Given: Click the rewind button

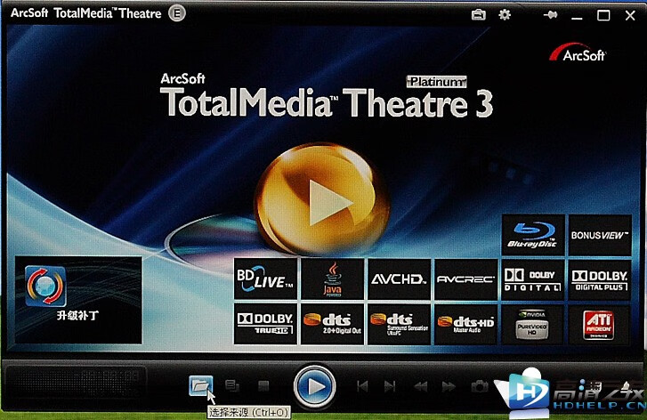Looking at the screenshot, I should click(420, 386).
